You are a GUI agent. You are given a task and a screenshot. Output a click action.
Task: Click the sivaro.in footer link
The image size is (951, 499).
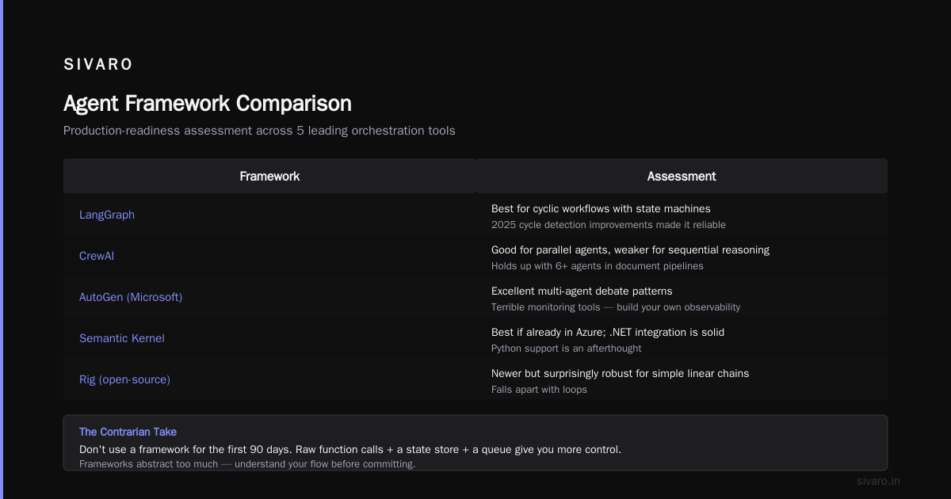pyautogui.click(x=878, y=481)
